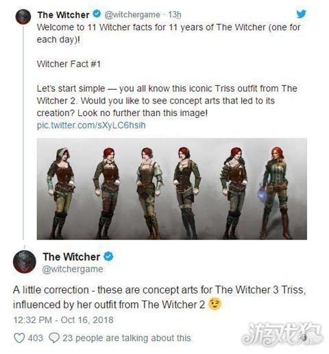
Task: Click the Triss figure holding blue magic
Action: coord(275,193)
